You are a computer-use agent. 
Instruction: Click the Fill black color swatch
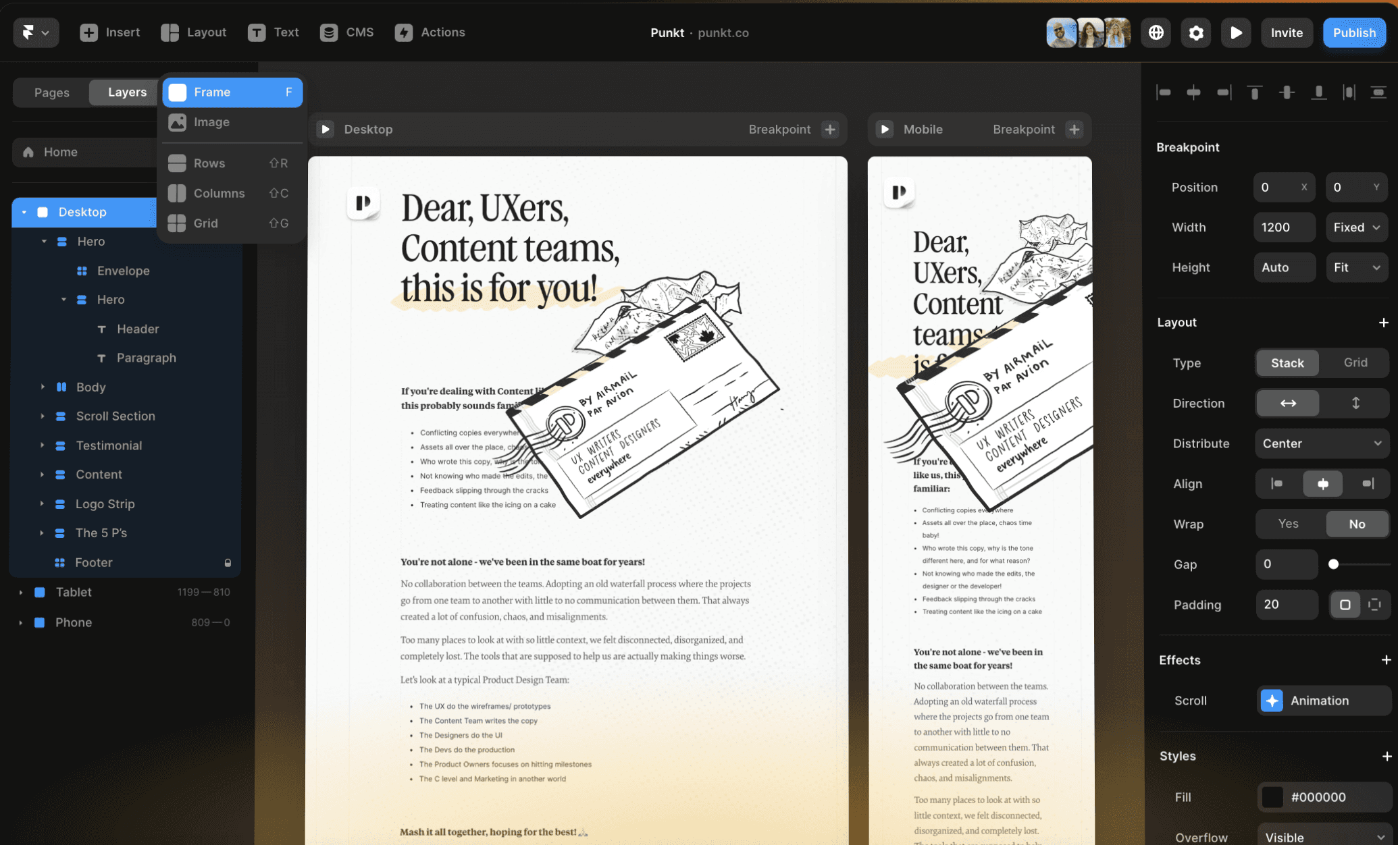pyautogui.click(x=1272, y=797)
